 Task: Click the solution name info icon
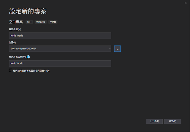[28, 57]
